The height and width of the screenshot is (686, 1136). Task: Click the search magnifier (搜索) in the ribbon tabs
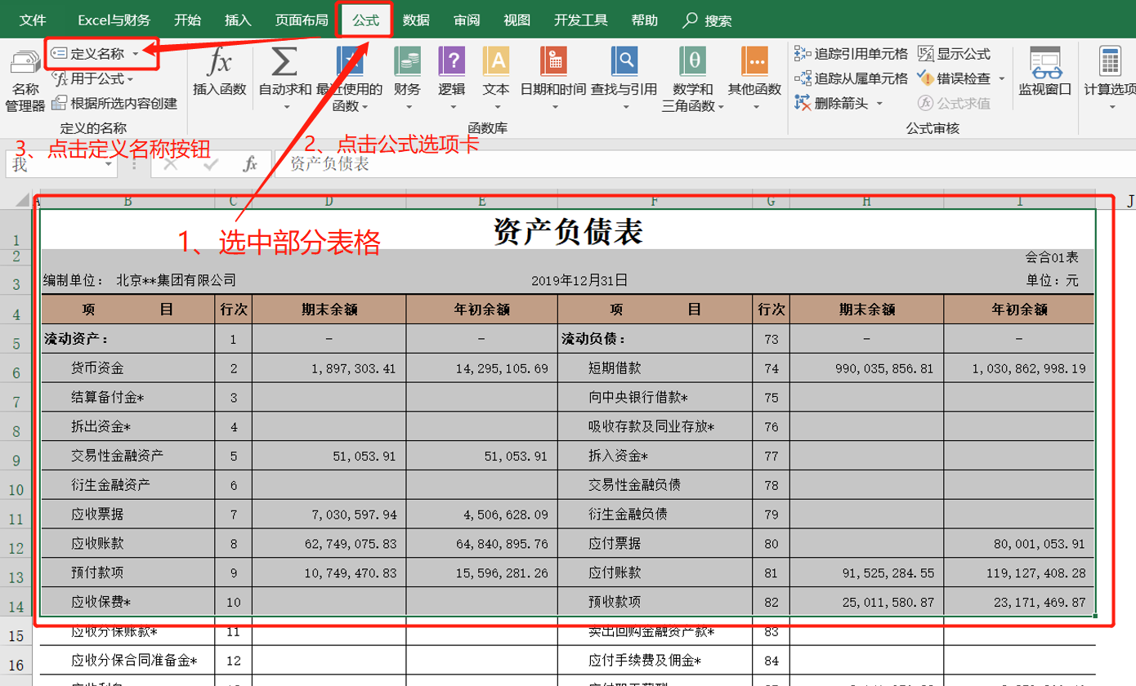[691, 20]
